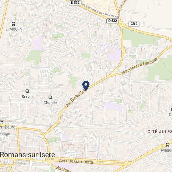Click the Av. Émile Zola street label
Viewport: 172px width, 172px height.
coord(76,98)
